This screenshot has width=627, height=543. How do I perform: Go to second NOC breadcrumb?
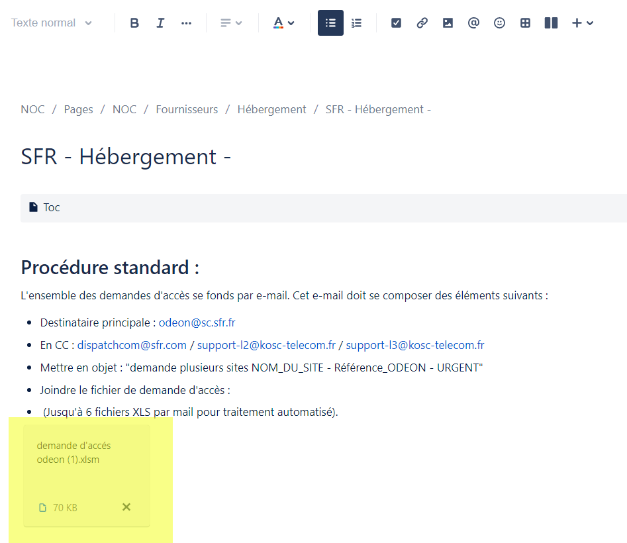[124, 109]
